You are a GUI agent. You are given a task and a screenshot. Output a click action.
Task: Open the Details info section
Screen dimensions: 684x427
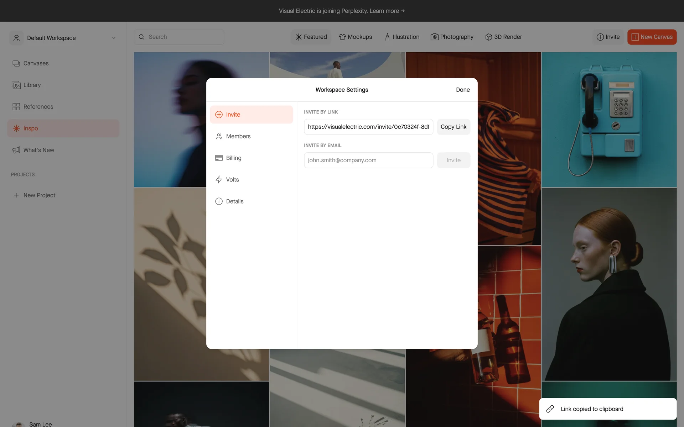click(234, 201)
